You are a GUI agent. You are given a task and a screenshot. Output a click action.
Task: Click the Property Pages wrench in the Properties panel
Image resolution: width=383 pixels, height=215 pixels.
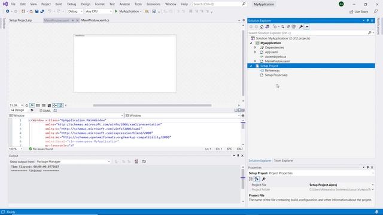(263, 179)
